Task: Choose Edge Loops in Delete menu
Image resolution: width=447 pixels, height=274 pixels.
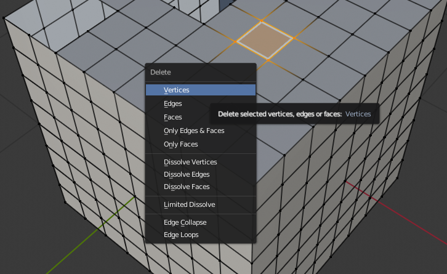Action: [201, 235]
